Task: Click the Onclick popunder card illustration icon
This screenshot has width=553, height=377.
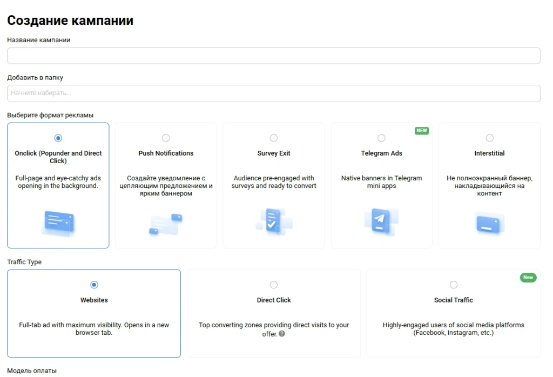Action: click(x=58, y=223)
